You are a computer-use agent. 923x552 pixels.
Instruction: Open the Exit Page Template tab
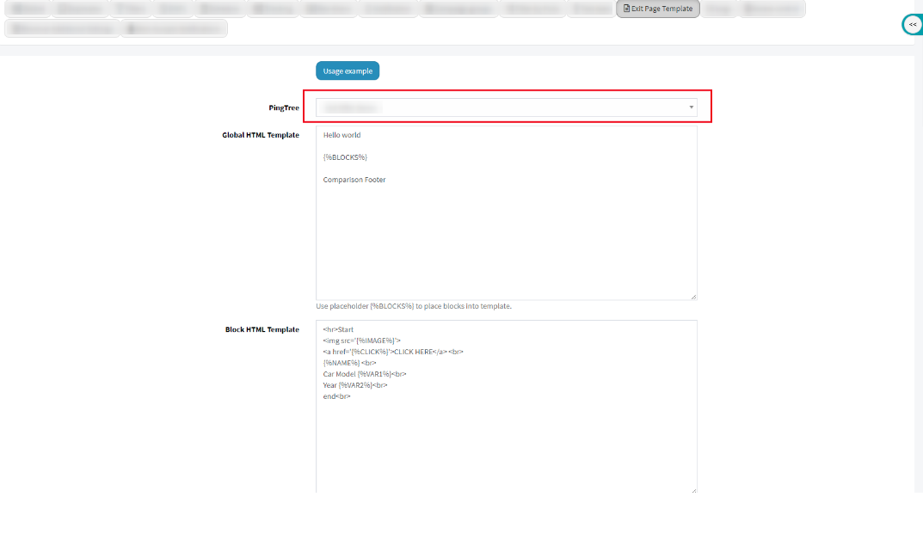pos(658,9)
